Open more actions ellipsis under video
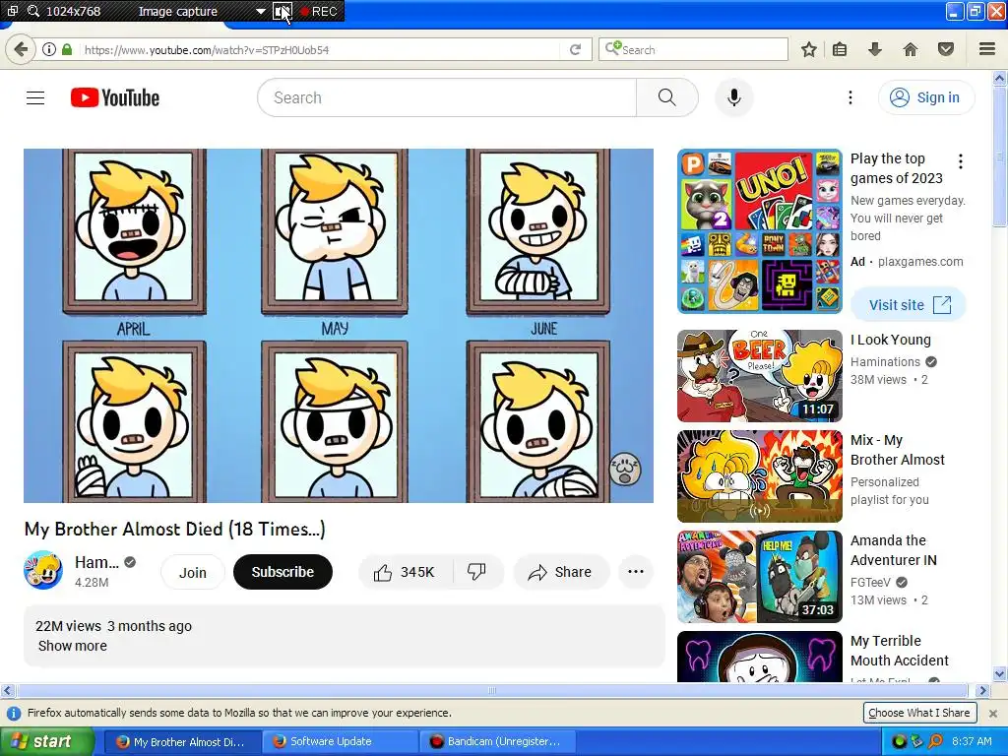Screen dimensions: 1008x756 point(636,572)
